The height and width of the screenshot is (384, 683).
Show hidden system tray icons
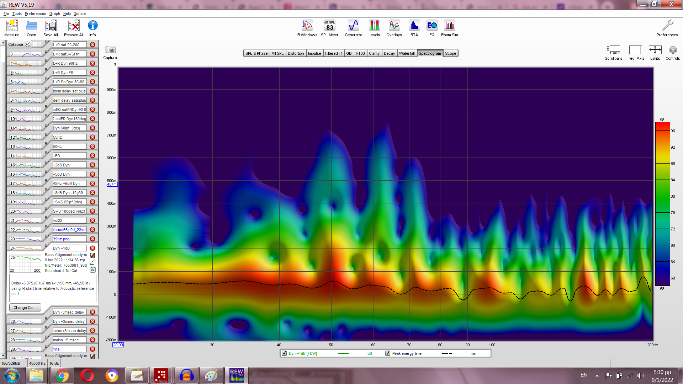(x=597, y=375)
